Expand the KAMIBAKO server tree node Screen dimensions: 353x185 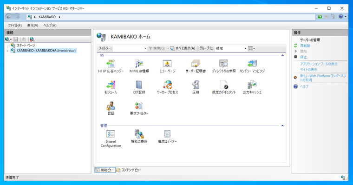click(7, 51)
